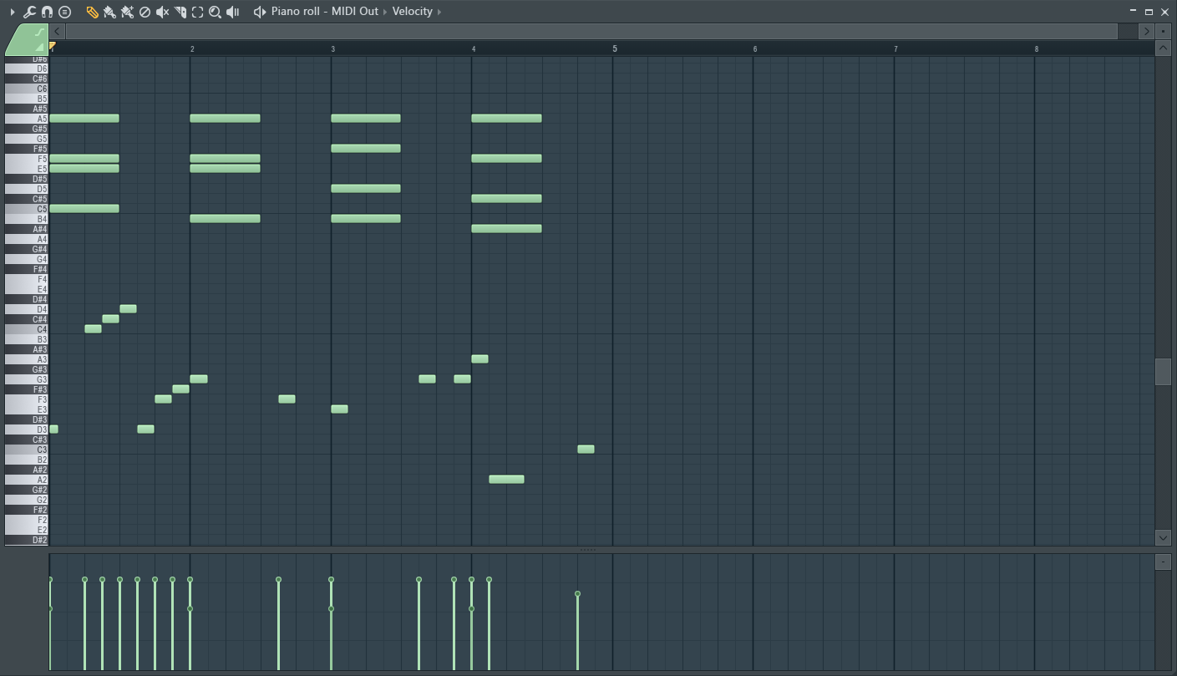Select the A#4 note at bar 4
1177x676 pixels.
pyautogui.click(x=506, y=229)
